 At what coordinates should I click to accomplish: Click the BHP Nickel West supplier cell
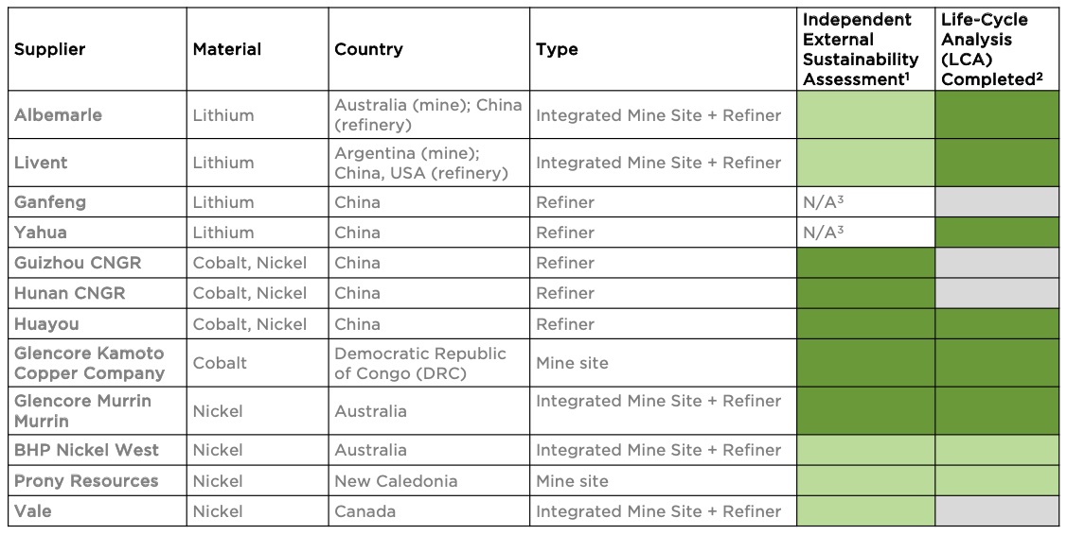tap(98, 450)
